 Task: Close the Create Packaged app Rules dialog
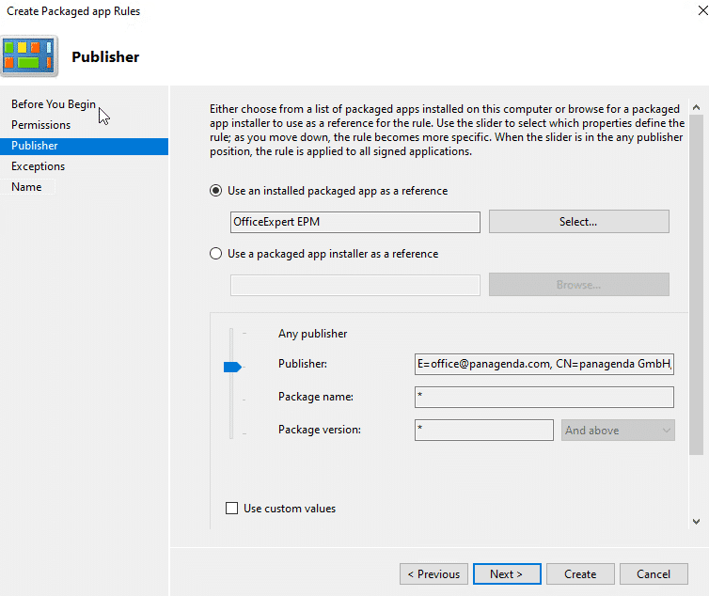tap(702, 10)
